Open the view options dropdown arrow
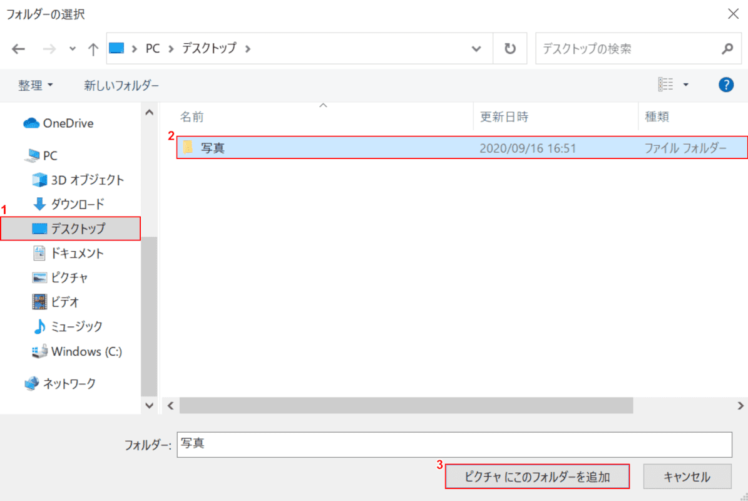This screenshot has height=501, width=748. [685, 85]
